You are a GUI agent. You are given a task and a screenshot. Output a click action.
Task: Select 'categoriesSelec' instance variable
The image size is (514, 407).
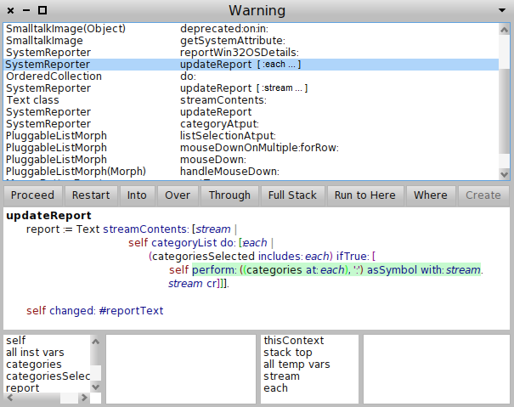[47, 376]
